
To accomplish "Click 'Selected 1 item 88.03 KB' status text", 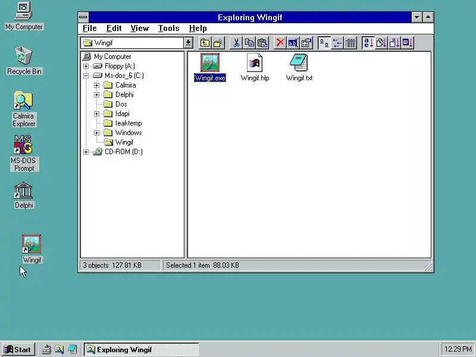I will pyautogui.click(x=202, y=265).
